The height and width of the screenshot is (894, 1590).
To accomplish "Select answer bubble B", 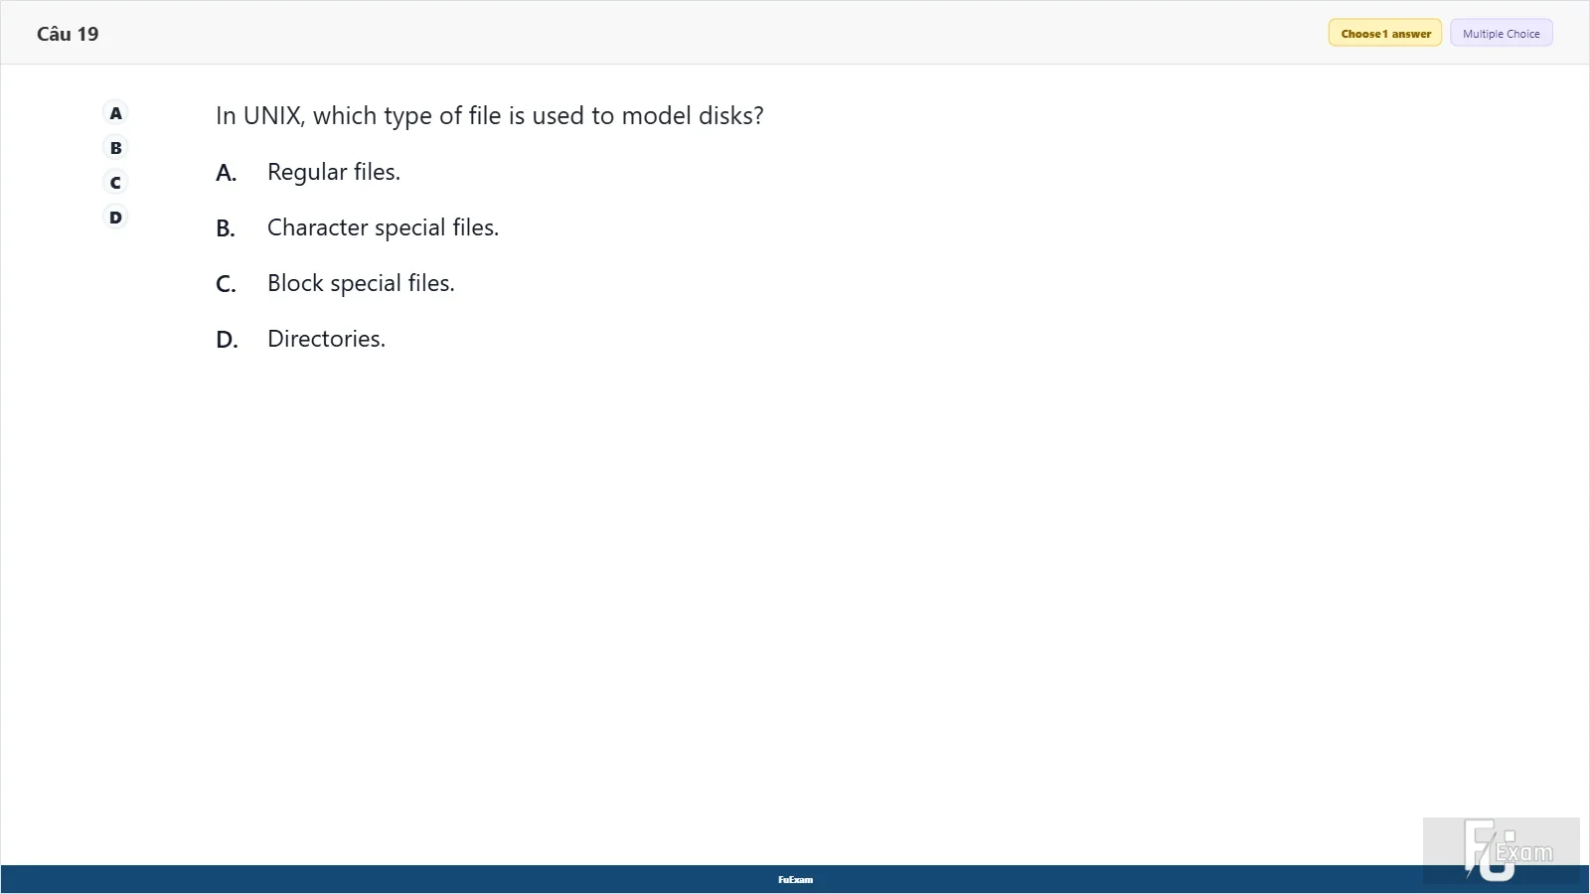I will click(x=116, y=148).
